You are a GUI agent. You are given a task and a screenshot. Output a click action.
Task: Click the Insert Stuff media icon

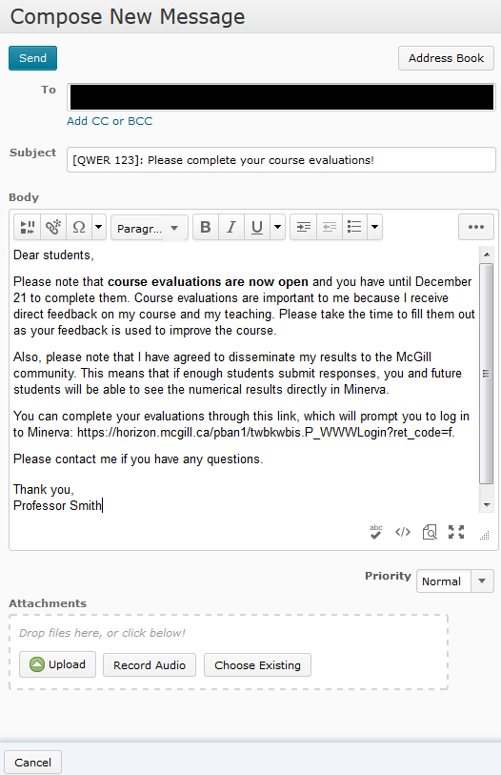click(x=28, y=228)
